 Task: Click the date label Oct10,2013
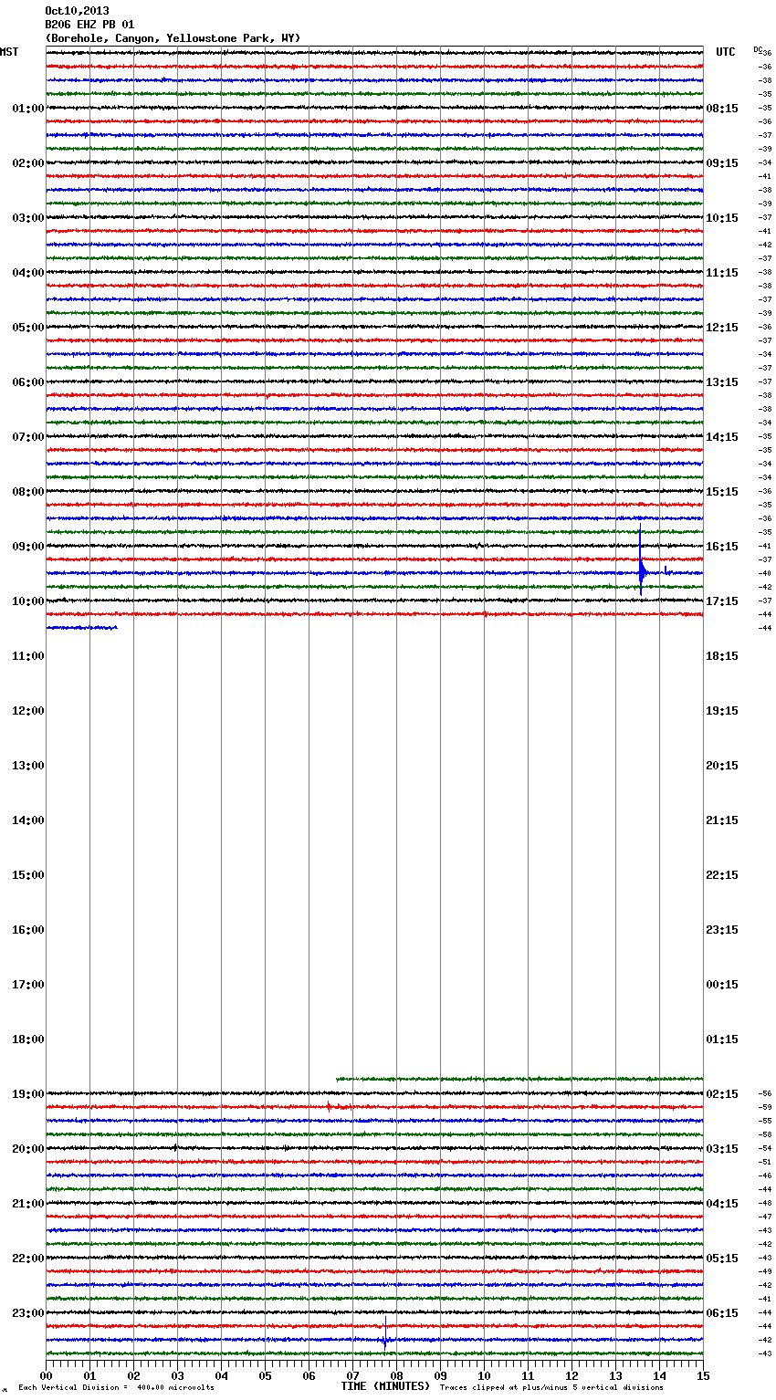(77, 11)
